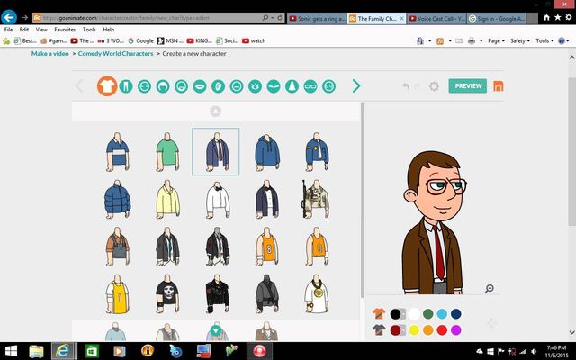Open the Google favorites bar link

(140, 40)
